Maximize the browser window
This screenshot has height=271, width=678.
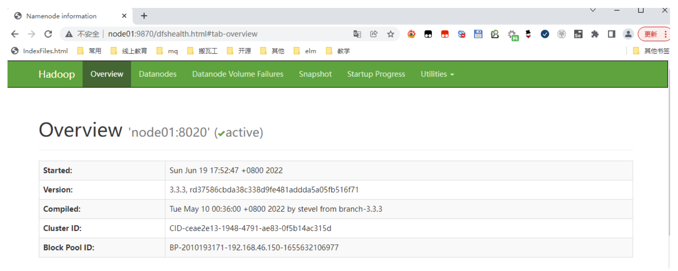click(641, 10)
